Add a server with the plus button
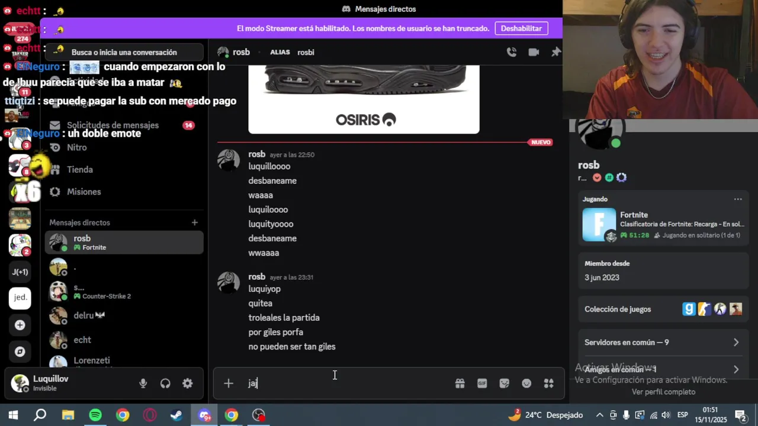 [20, 325]
